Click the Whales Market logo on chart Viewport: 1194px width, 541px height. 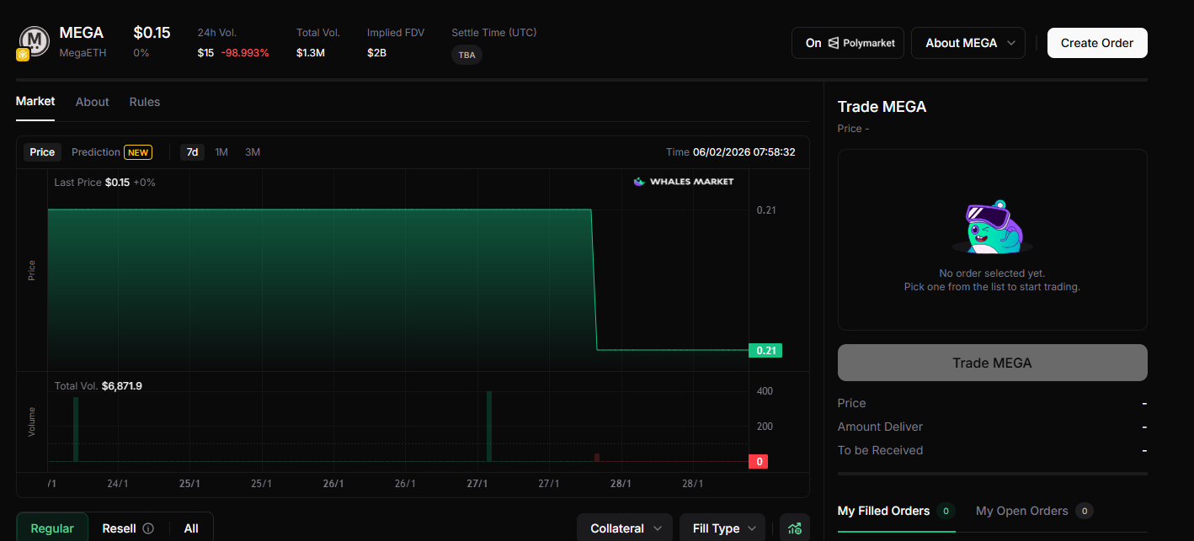[684, 181]
